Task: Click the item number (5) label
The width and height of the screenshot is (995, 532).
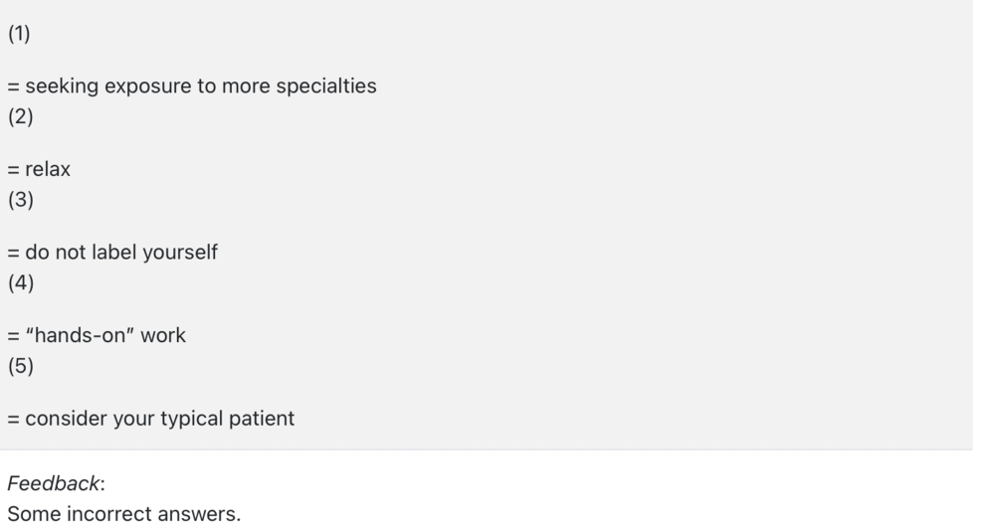Action: [20, 366]
